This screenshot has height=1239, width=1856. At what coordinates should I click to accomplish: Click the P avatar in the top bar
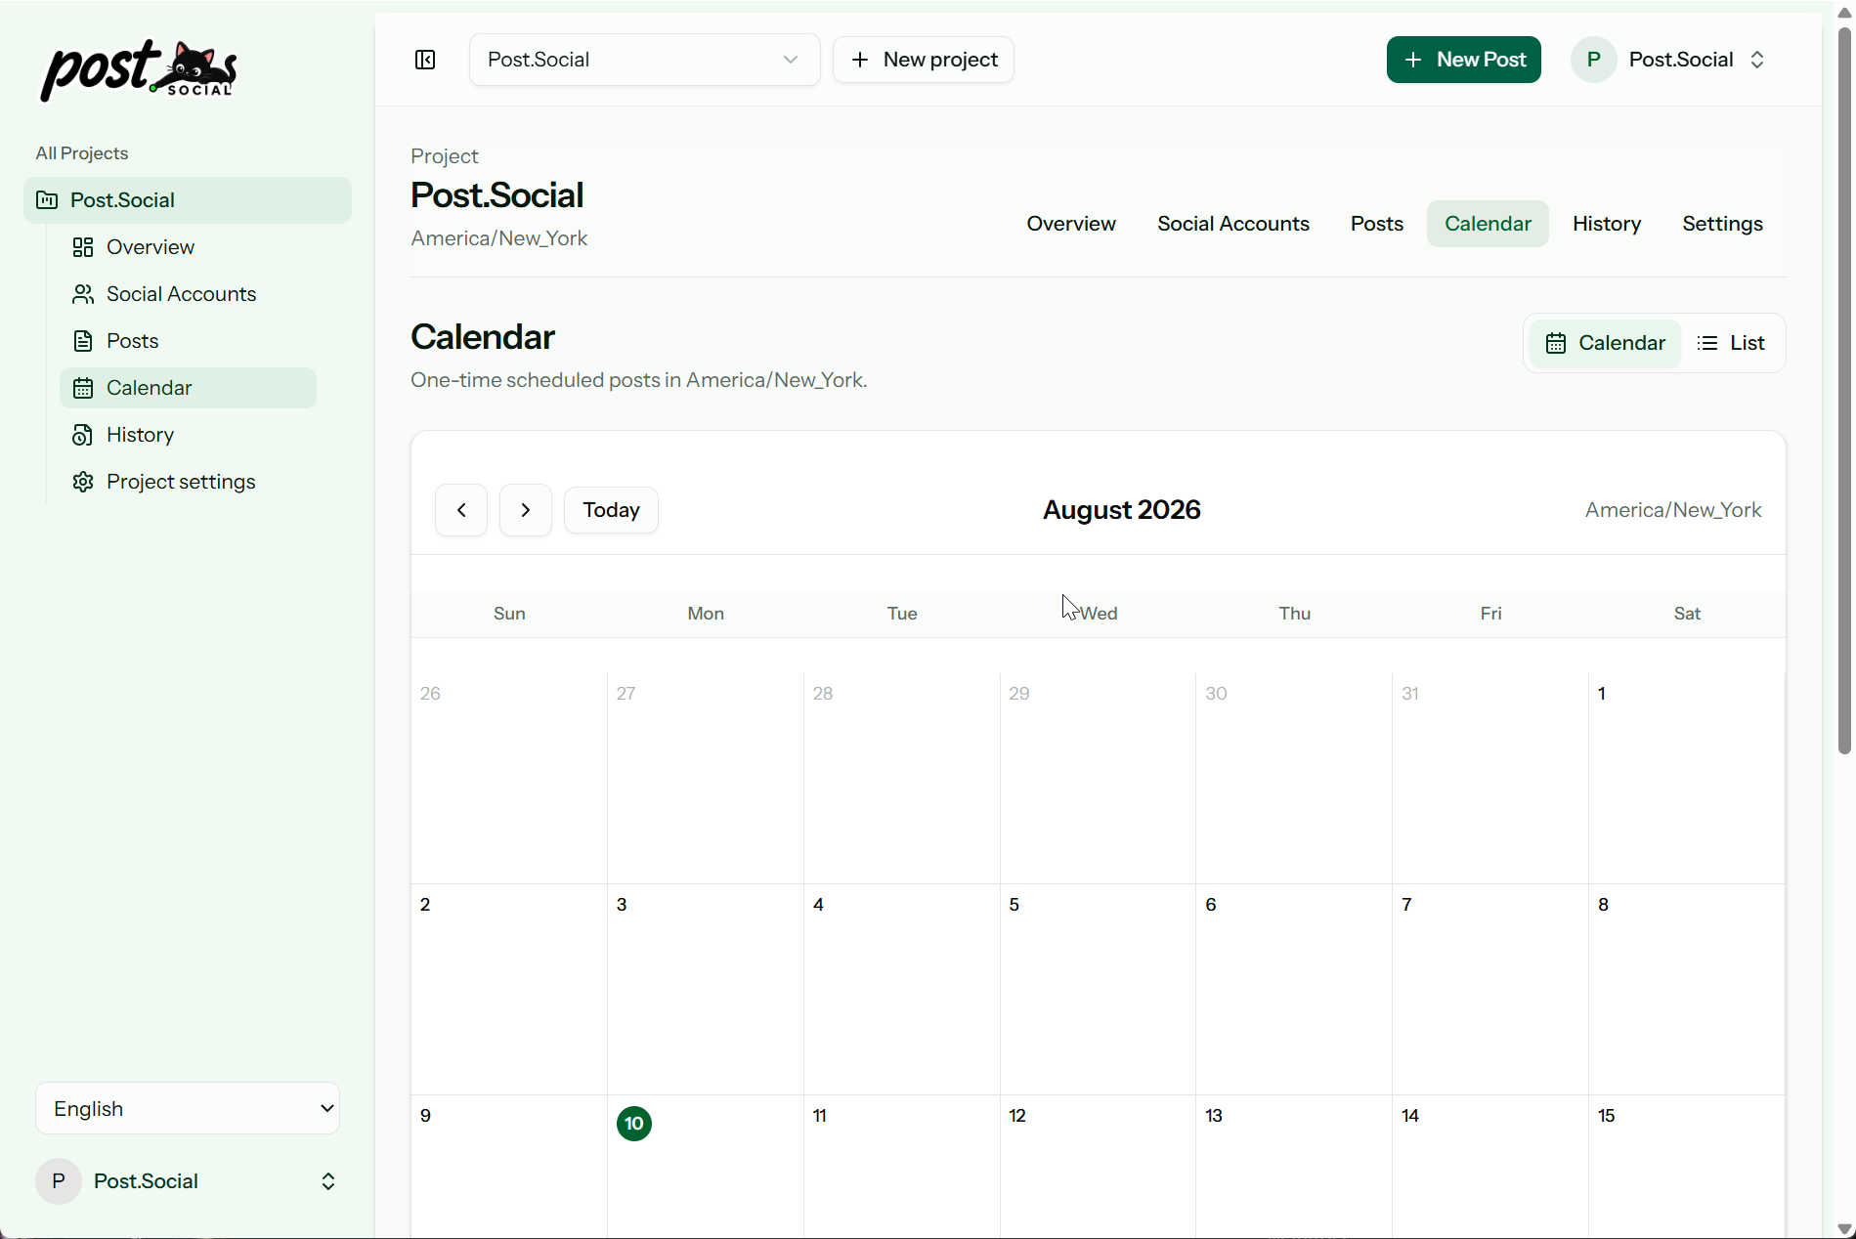[1593, 60]
